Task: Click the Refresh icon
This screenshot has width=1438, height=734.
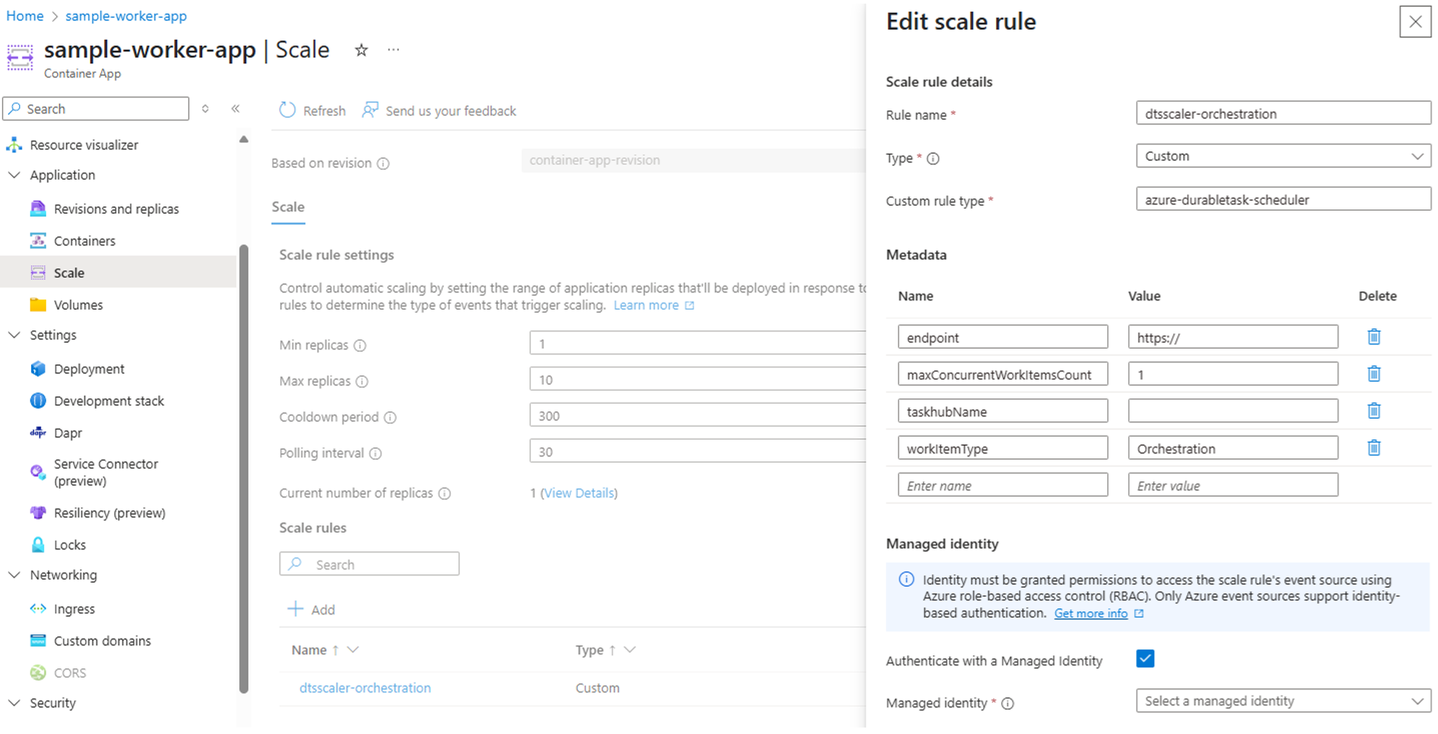Action: pos(287,110)
